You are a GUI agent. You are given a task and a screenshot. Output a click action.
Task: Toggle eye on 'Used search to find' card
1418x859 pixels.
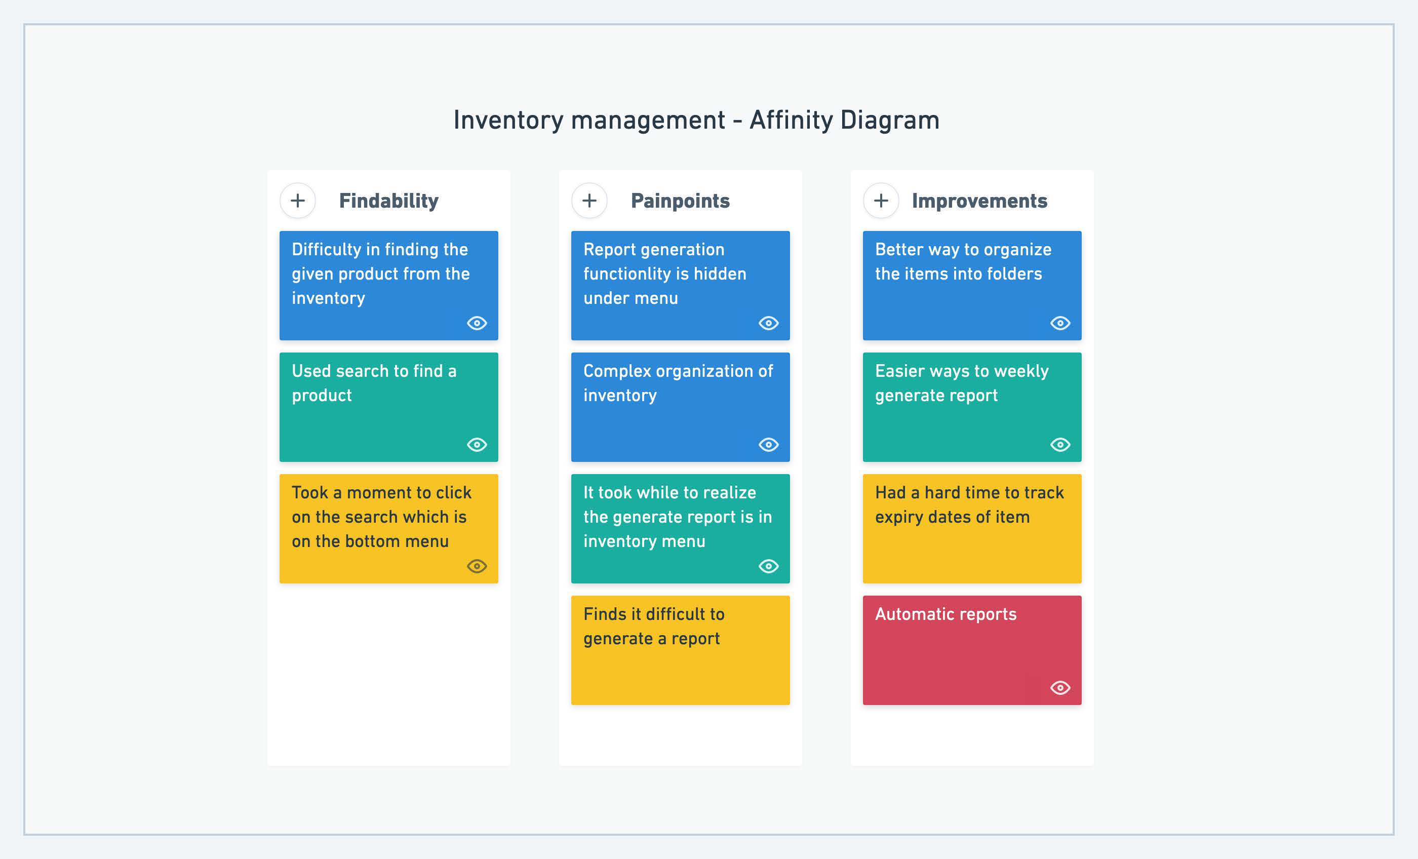click(x=477, y=445)
